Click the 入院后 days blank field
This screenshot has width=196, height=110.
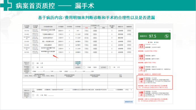pos(72,71)
